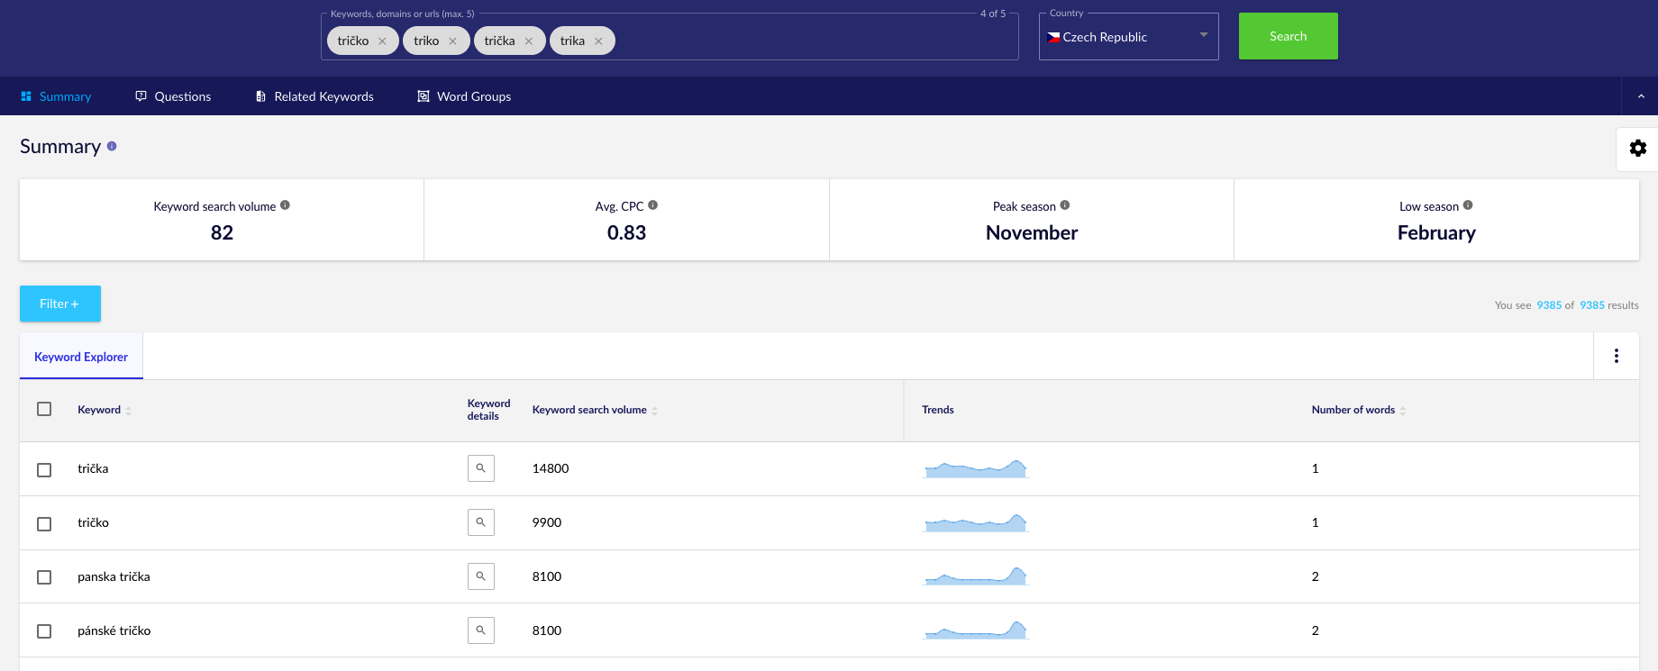
Task: Toggle the select-all checkbox in table header
Action: pos(44,409)
